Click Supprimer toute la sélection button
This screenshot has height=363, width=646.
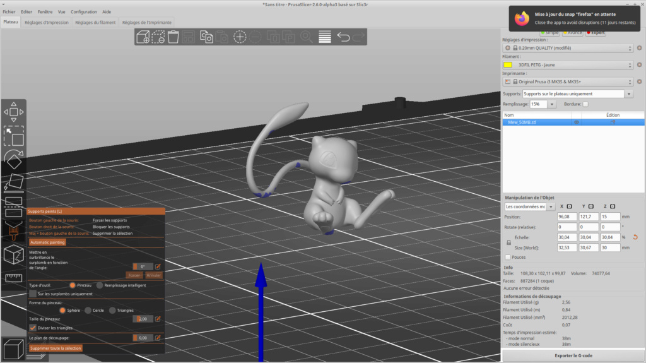point(56,348)
